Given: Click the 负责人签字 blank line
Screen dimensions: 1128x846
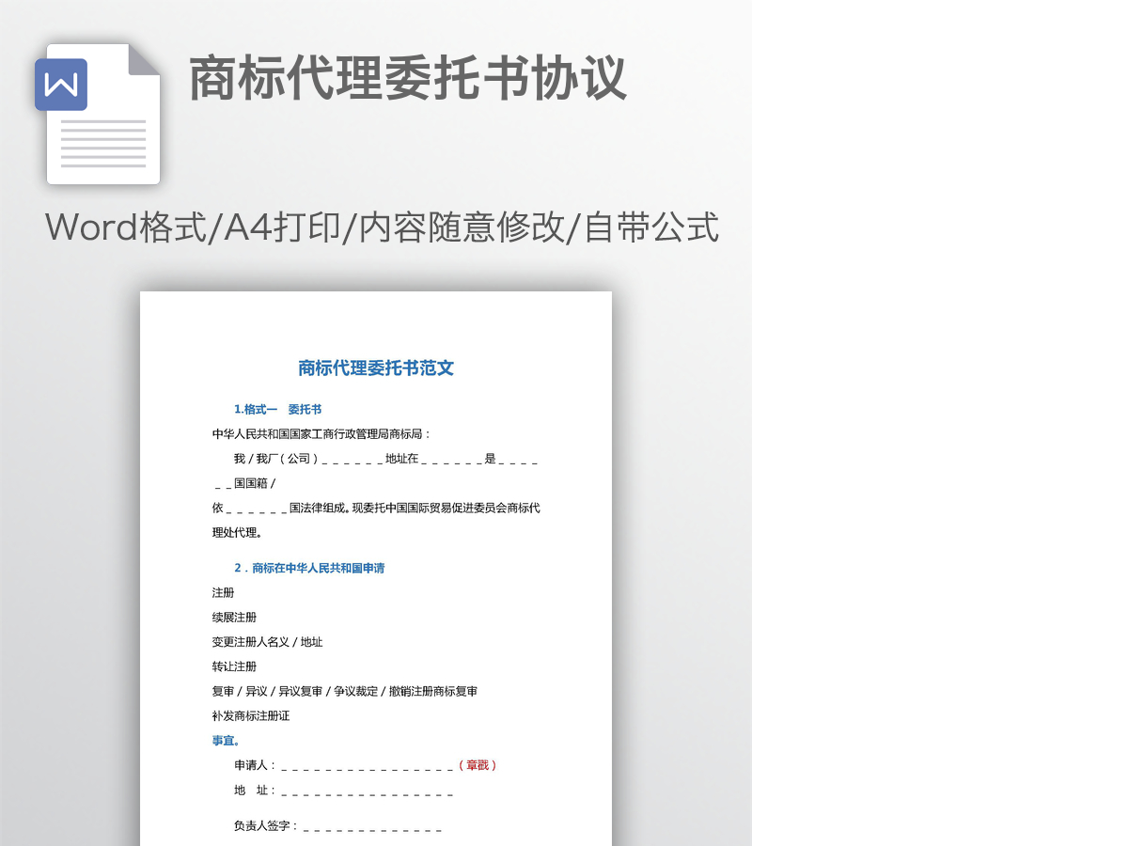Looking at the screenshot, I should pyautogui.click(x=338, y=826).
